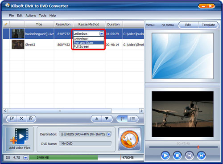The width and height of the screenshot is (223, 164).
Task: Open the Edit menu
Action: coord(20,16)
